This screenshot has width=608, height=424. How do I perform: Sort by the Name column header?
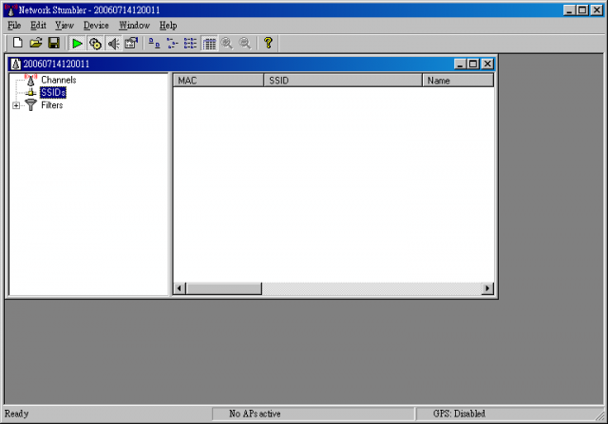458,81
